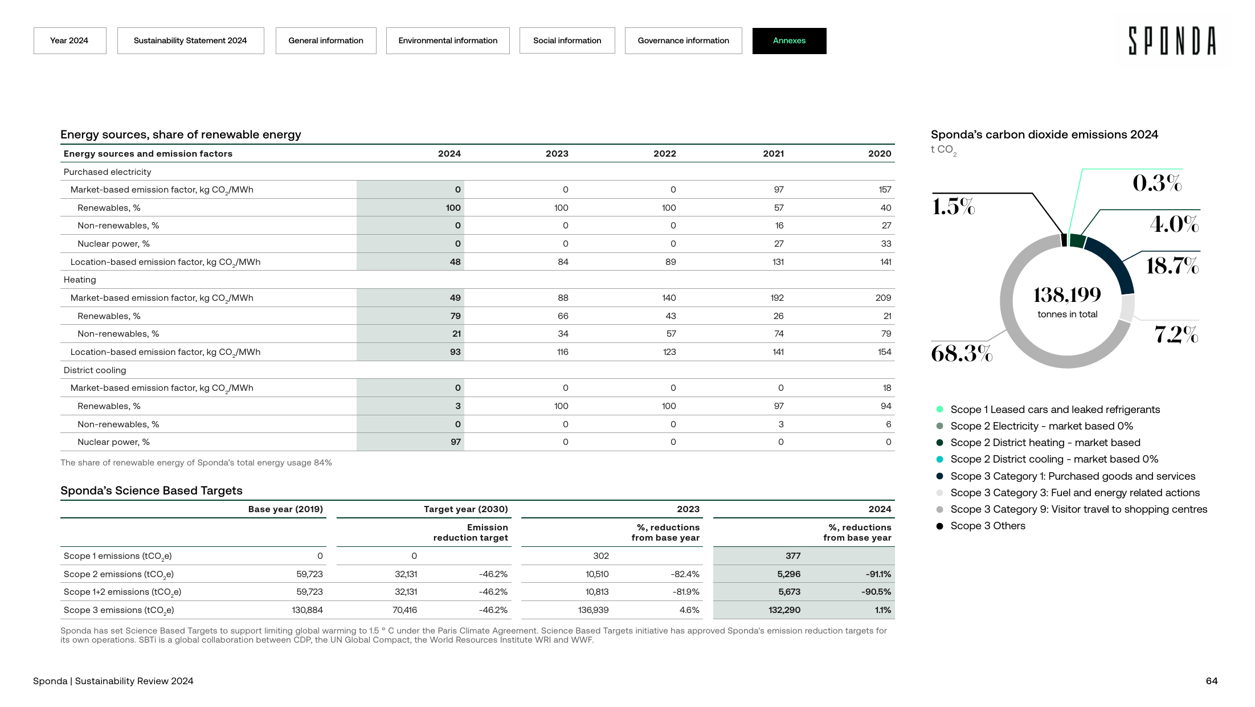Viewport: 1255px width, 707px height.
Task: Click the 2020 energy sources column header
Action: [x=880, y=154]
